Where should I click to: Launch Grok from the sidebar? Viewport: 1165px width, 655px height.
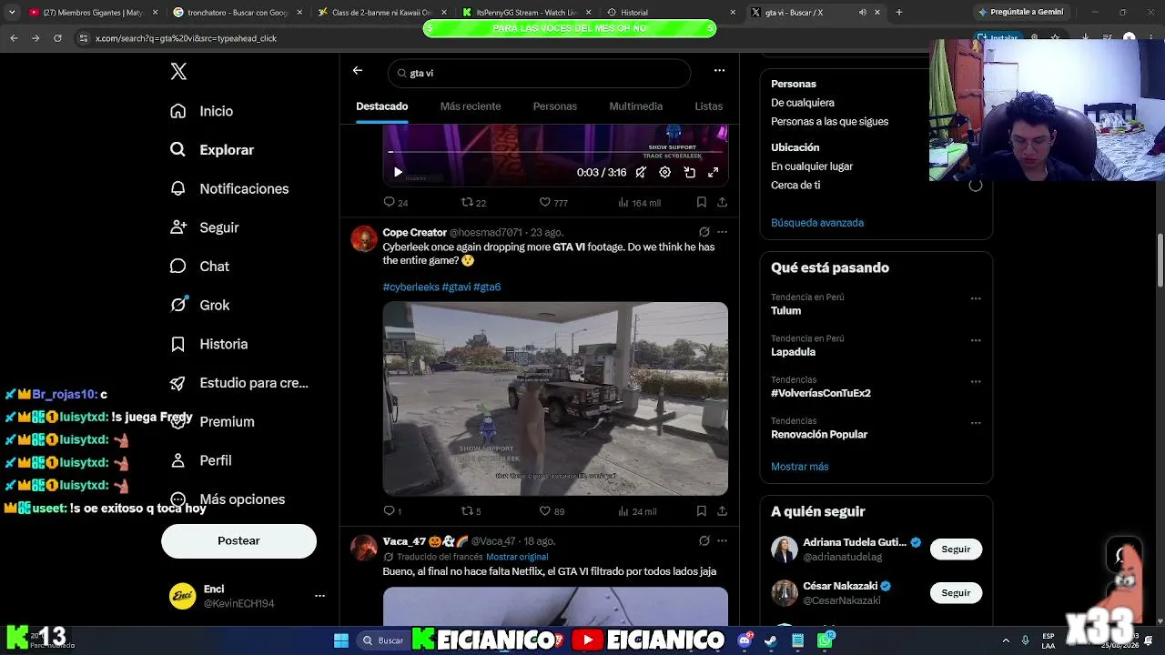199,306
